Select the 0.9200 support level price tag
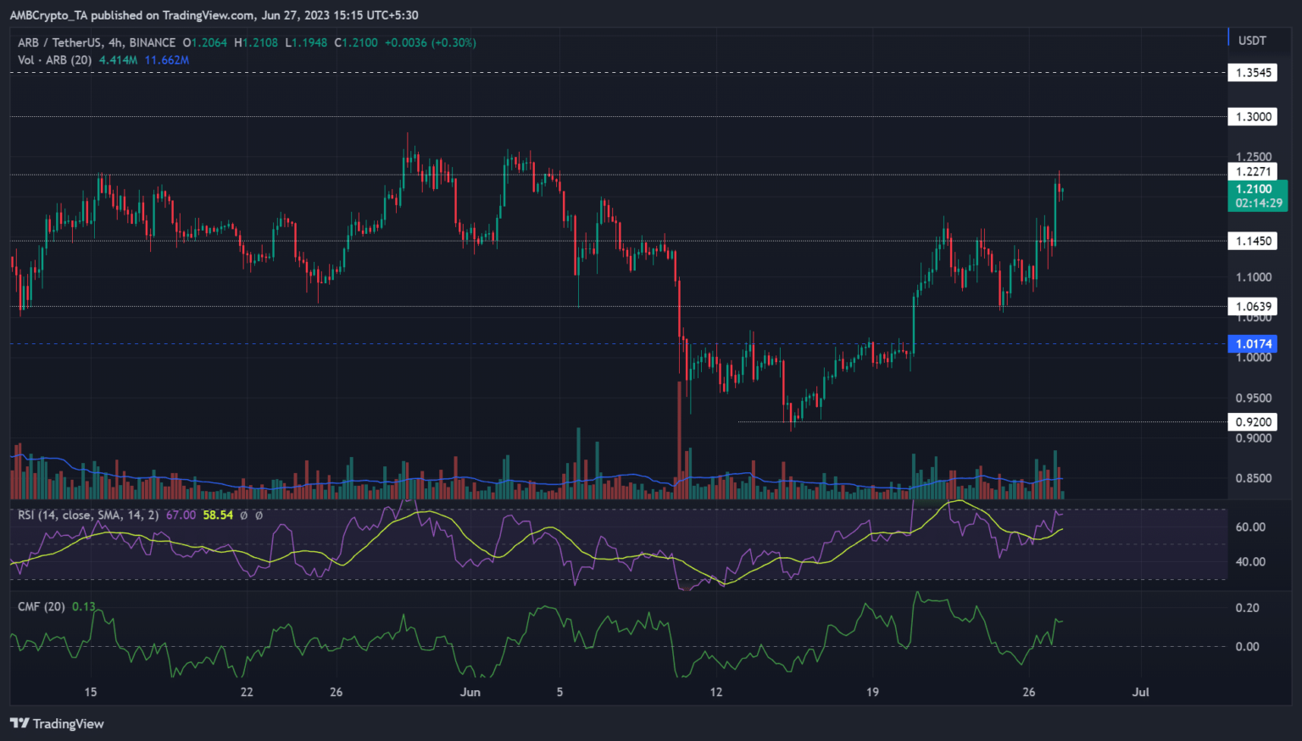 coord(1253,421)
